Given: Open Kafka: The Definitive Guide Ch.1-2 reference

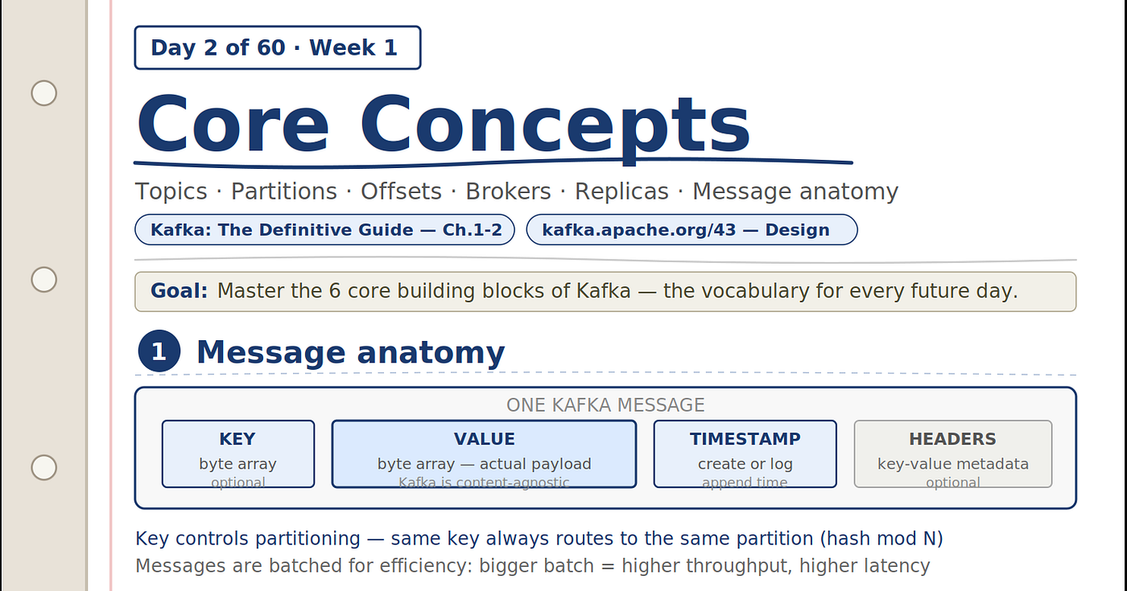Looking at the screenshot, I should [324, 230].
